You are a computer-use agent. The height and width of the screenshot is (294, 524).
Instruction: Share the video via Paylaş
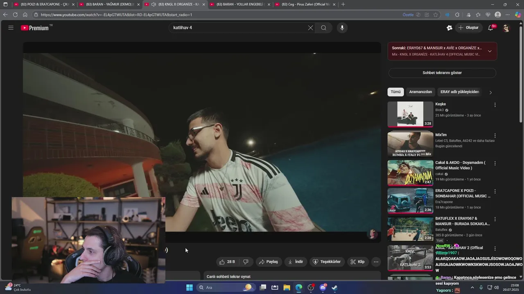click(x=268, y=262)
